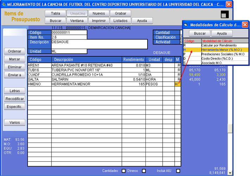Open the Ventana button

(x=77, y=21)
